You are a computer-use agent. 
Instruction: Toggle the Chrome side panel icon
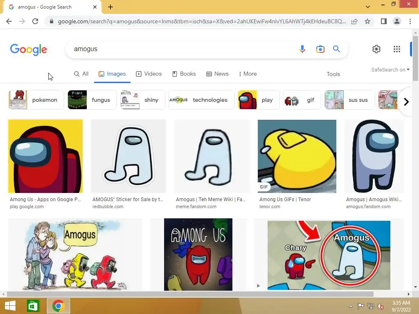point(384,21)
